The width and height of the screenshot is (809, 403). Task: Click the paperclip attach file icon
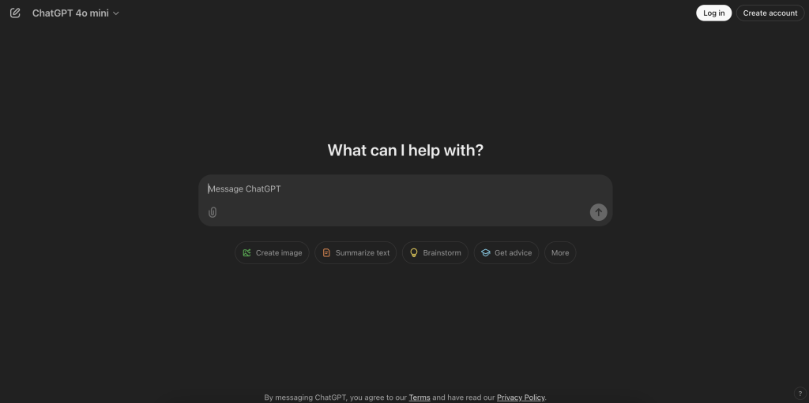click(213, 212)
